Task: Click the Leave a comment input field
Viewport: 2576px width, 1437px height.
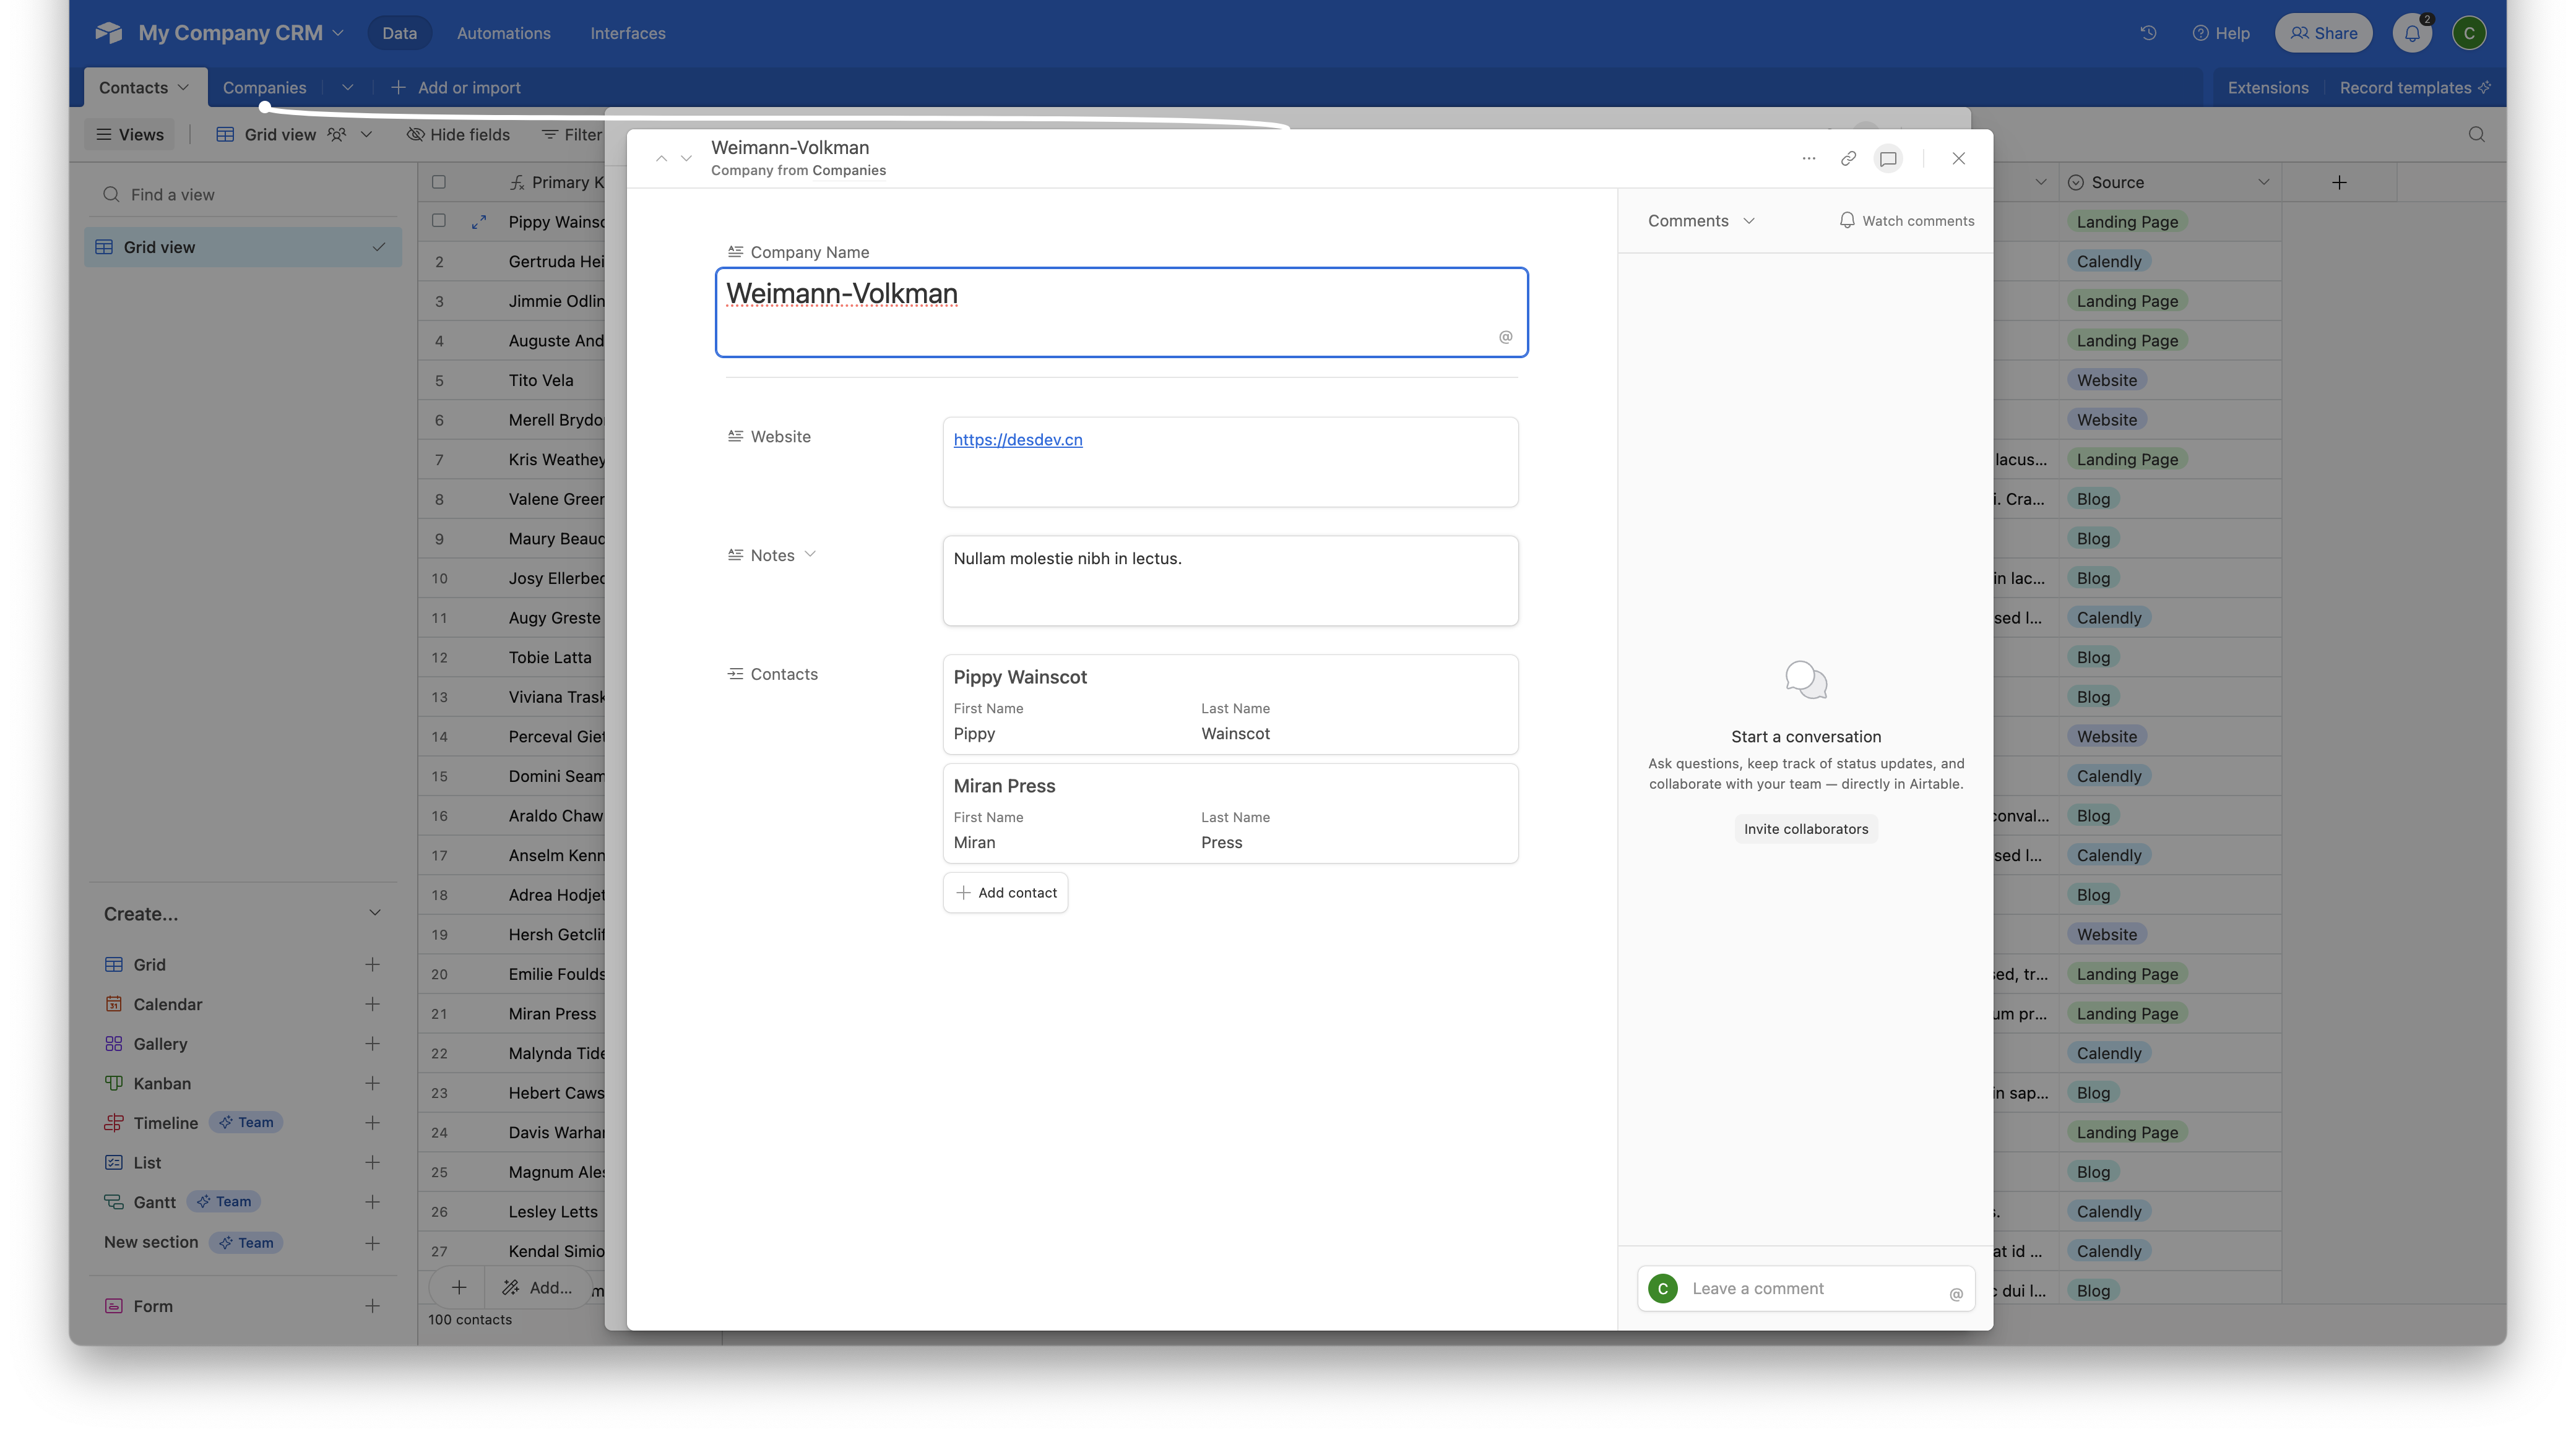Action: (1800, 1288)
